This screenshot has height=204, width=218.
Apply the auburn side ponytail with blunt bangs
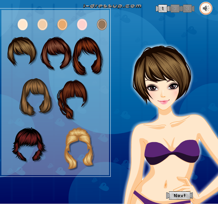72,99
